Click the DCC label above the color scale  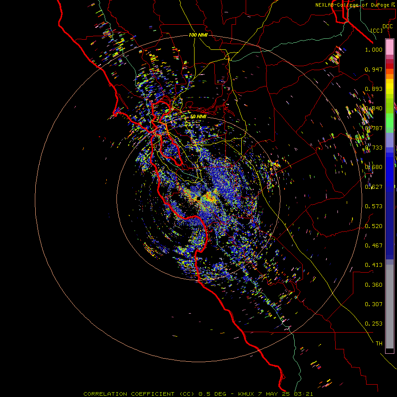[387, 26]
